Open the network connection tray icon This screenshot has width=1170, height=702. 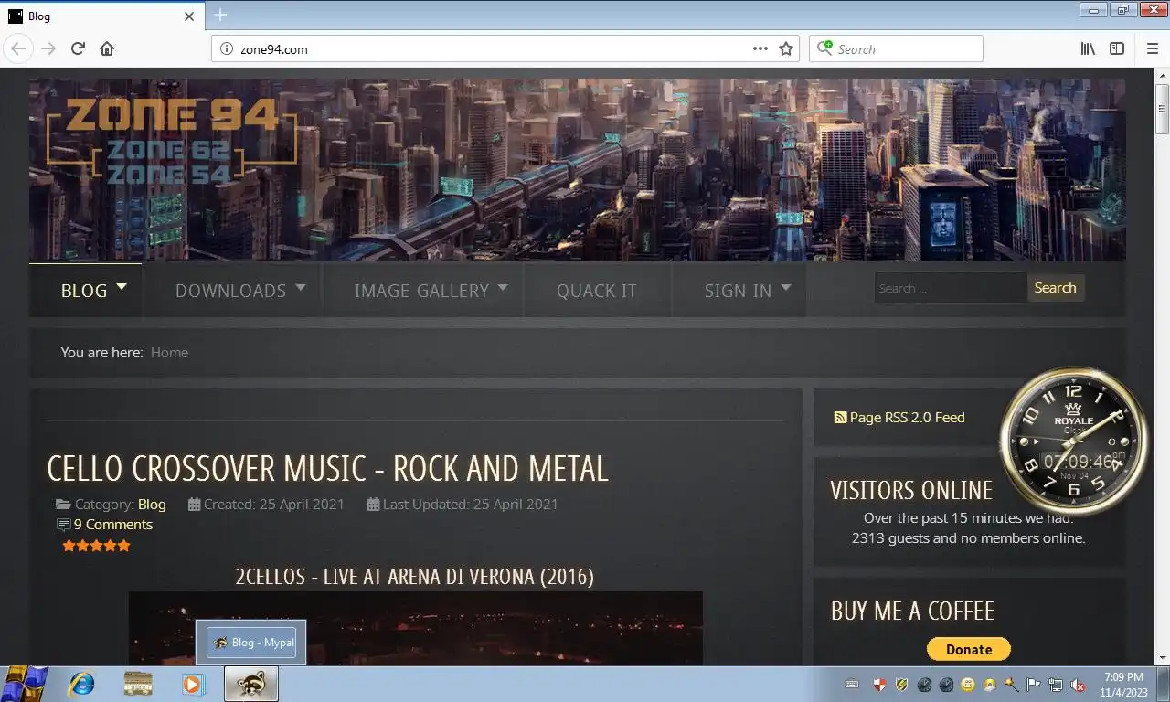point(1056,684)
